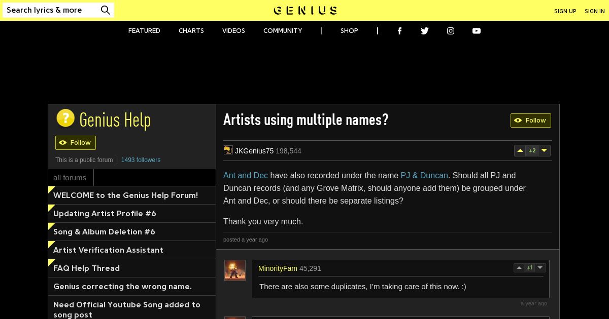The width and height of the screenshot is (609, 319).
Task: Click the +2 vote score on the post
Action: [532, 150]
